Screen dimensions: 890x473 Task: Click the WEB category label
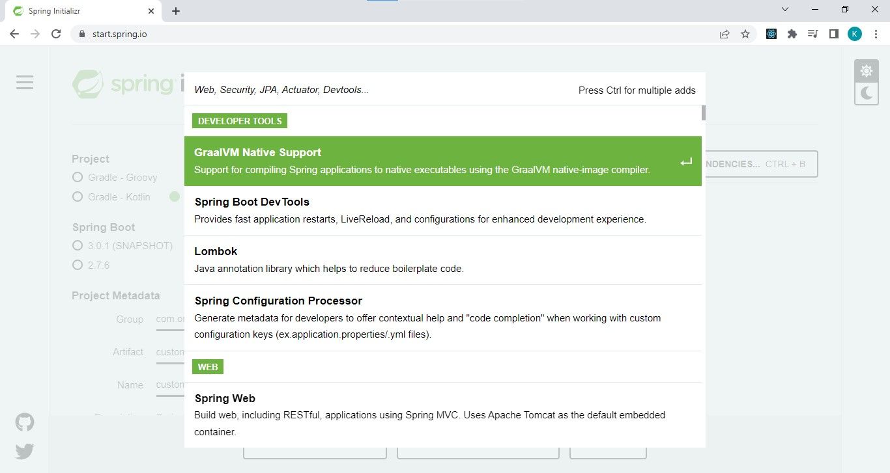[208, 367]
